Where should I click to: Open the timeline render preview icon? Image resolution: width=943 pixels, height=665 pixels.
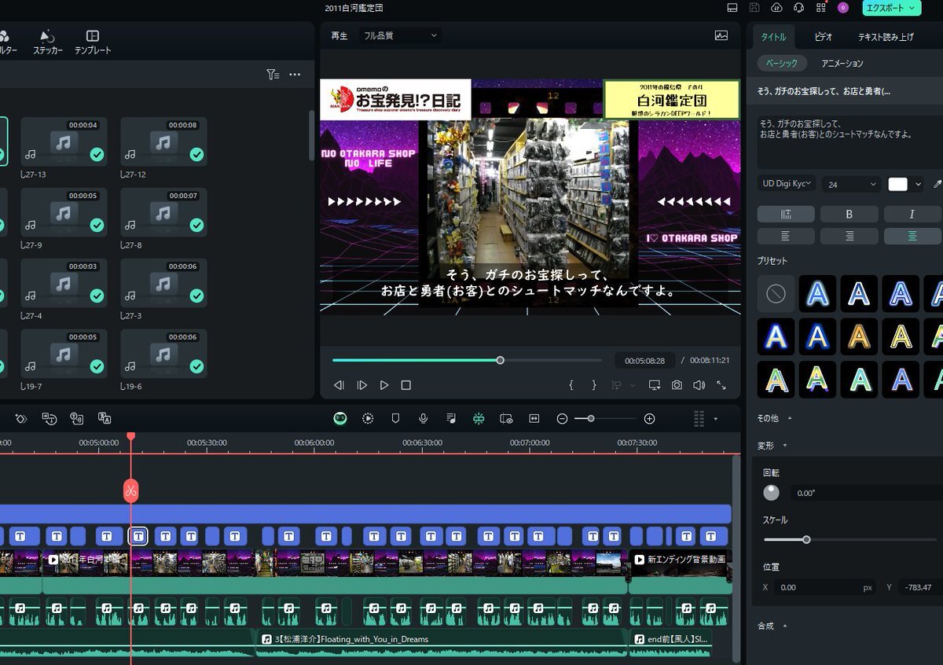368,419
